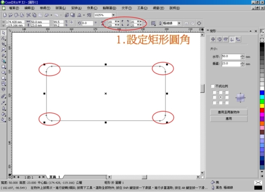Click the New document icon
This screenshot has width=265, height=192.
5,15
